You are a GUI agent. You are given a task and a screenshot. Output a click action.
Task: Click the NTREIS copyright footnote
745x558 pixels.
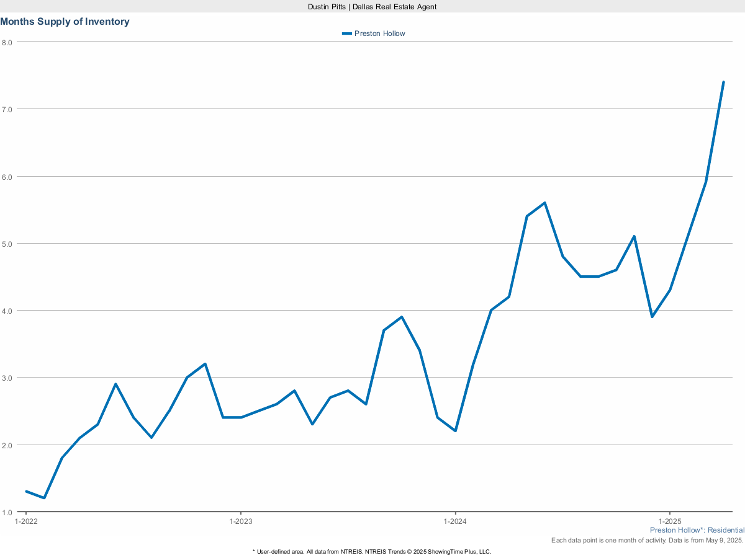point(372,551)
